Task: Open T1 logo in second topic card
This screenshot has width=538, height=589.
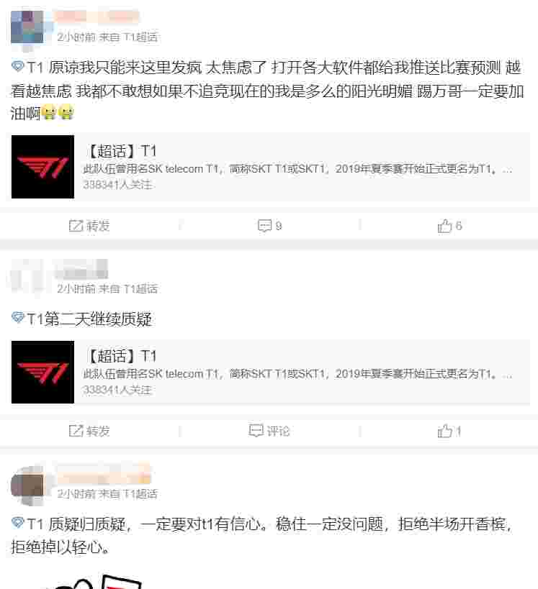Action: click(x=43, y=373)
